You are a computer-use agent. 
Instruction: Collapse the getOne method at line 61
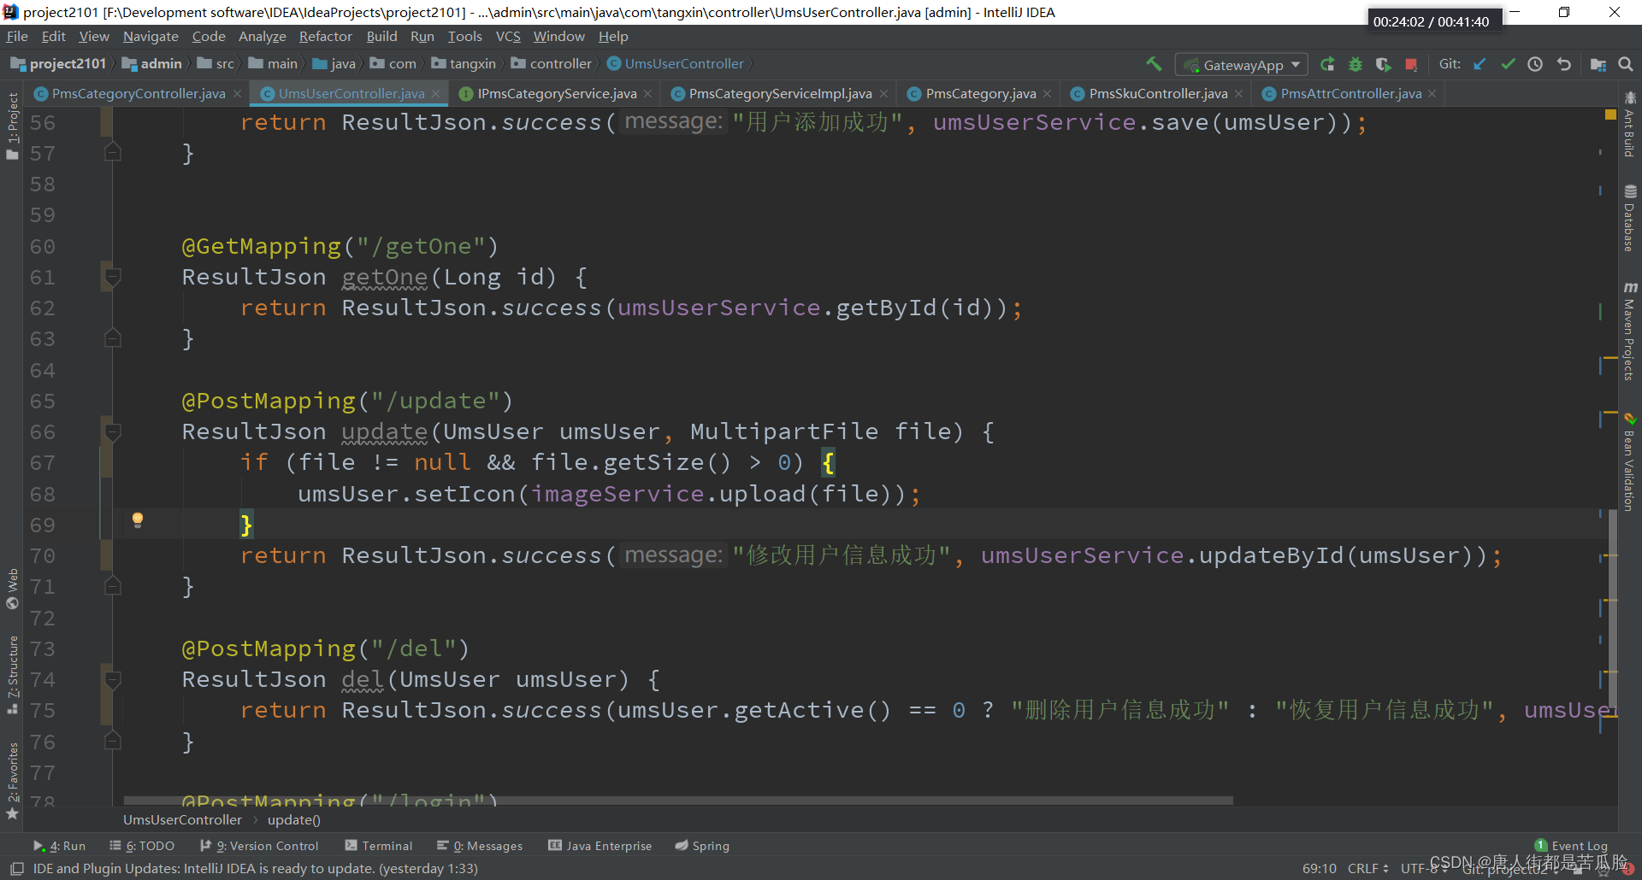point(112,277)
